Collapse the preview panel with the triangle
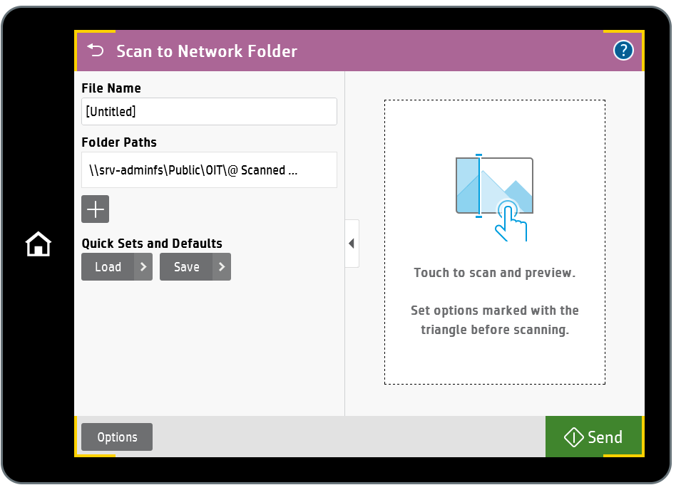686x485 pixels. [352, 244]
